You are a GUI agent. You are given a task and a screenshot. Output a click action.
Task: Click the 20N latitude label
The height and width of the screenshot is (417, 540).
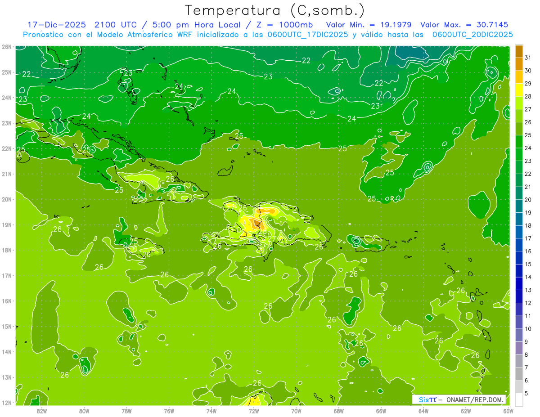pyautogui.click(x=6, y=199)
